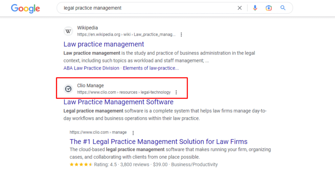Open the 'Law Practice Management Software' result
This screenshot has width=335, height=173.
(x=118, y=102)
